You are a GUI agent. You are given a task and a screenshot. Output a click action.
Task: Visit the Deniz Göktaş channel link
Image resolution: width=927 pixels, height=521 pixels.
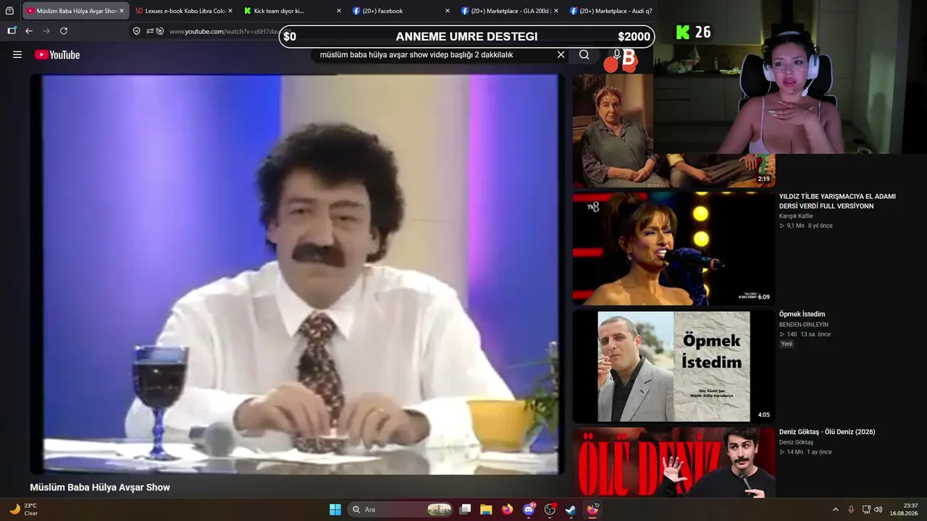point(796,442)
